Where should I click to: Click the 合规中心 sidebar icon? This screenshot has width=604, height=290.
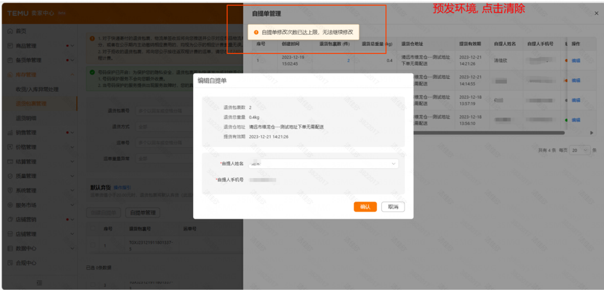[10, 263]
